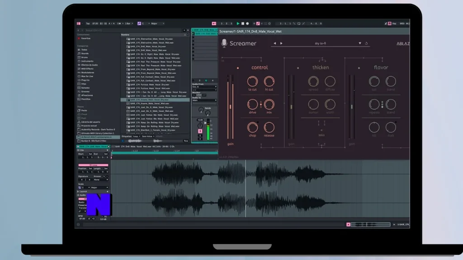
Task: Click the tempo value 87.00 field
Action: click(x=95, y=23)
